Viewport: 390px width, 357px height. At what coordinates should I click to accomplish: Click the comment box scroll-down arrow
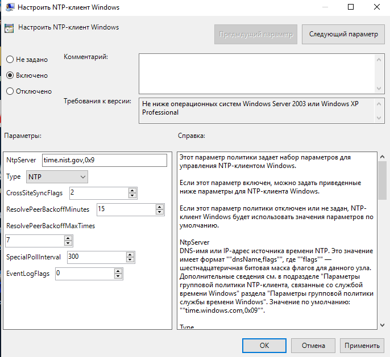[x=379, y=89]
